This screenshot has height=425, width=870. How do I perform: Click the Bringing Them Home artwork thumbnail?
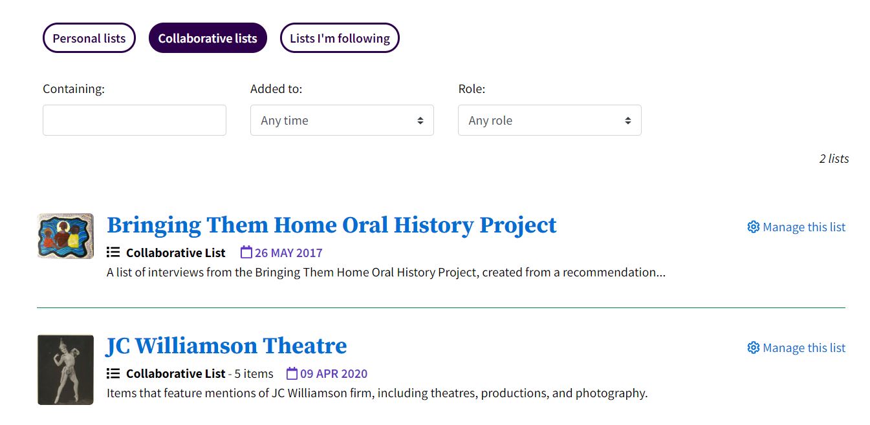[x=65, y=236]
